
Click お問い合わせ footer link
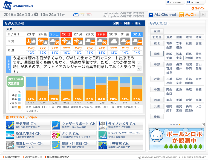(12, 157)
